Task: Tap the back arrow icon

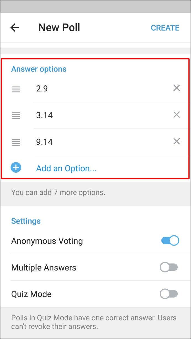Action: (x=15, y=28)
